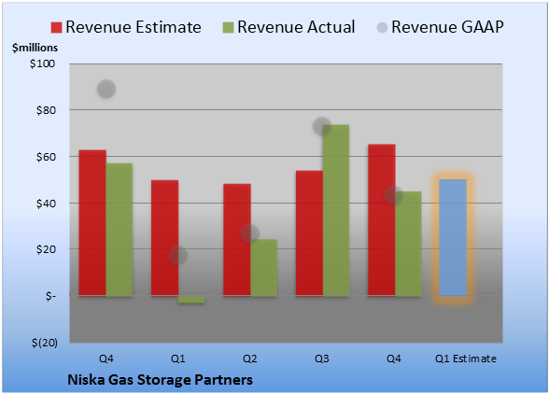Select the red Q1 Revenue Estimate bar
The height and width of the screenshot is (394, 549).
(x=164, y=238)
